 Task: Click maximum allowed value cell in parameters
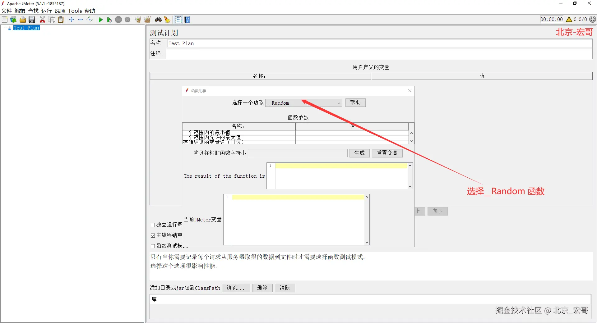352,138
